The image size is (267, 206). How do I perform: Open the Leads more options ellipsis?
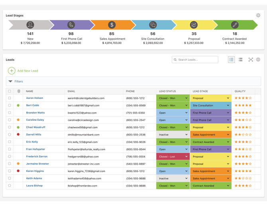pos(258,60)
